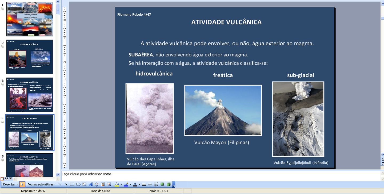The width and height of the screenshot is (384, 194).
Task: Open the Desenhar menu dropdown
Action: click(x=10, y=184)
